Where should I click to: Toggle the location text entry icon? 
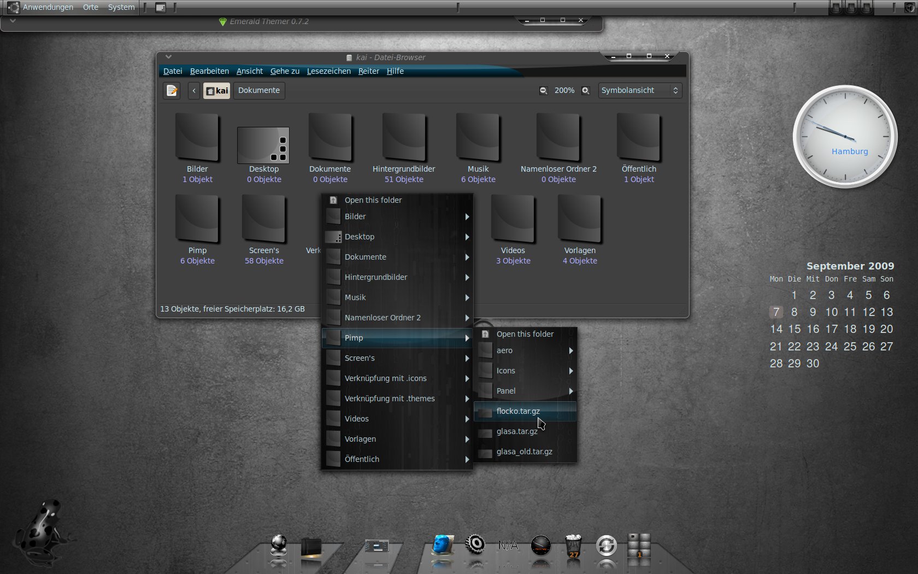(172, 91)
